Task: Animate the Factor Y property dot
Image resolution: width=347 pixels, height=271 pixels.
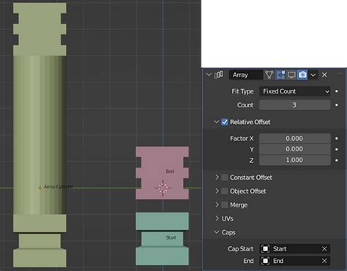Action: [337, 149]
